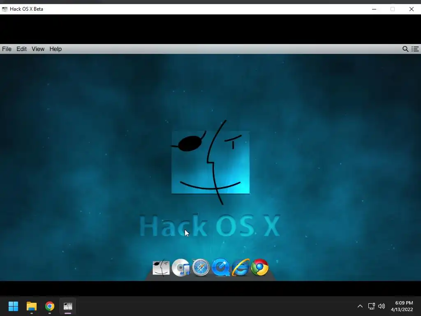Open iTunes from the dock
This screenshot has width=421, height=316.
pyautogui.click(x=181, y=267)
